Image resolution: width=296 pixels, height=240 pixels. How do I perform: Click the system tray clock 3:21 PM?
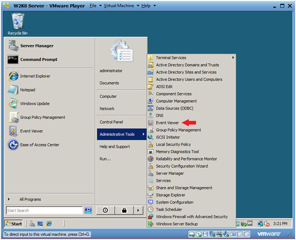(x=280, y=223)
